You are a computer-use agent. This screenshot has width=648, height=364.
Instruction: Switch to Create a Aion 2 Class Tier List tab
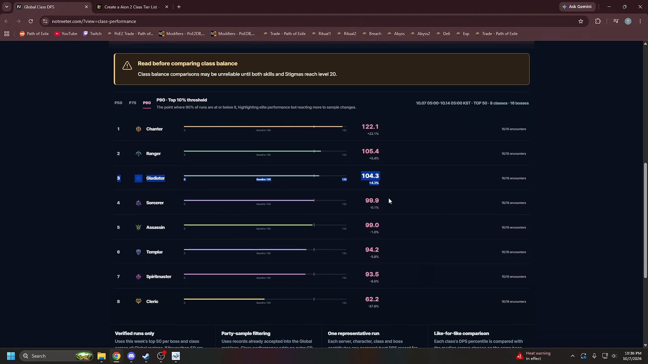pyautogui.click(x=133, y=7)
